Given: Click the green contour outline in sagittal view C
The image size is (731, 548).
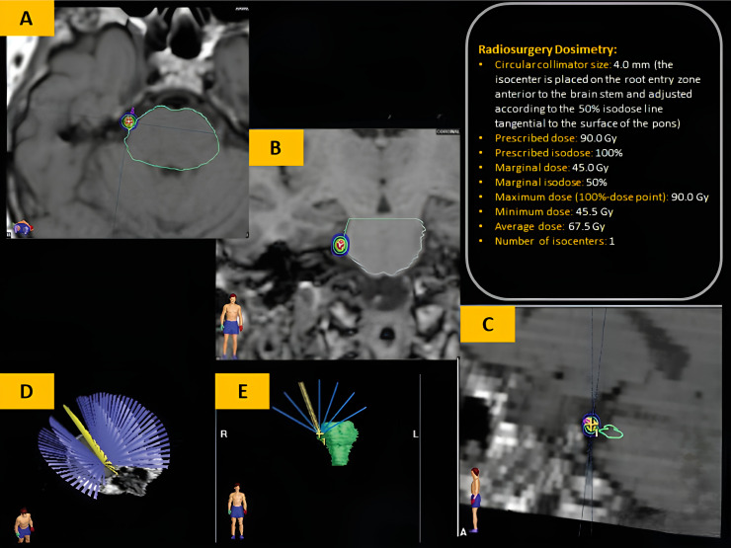Looking at the screenshot, I should click(x=611, y=432).
